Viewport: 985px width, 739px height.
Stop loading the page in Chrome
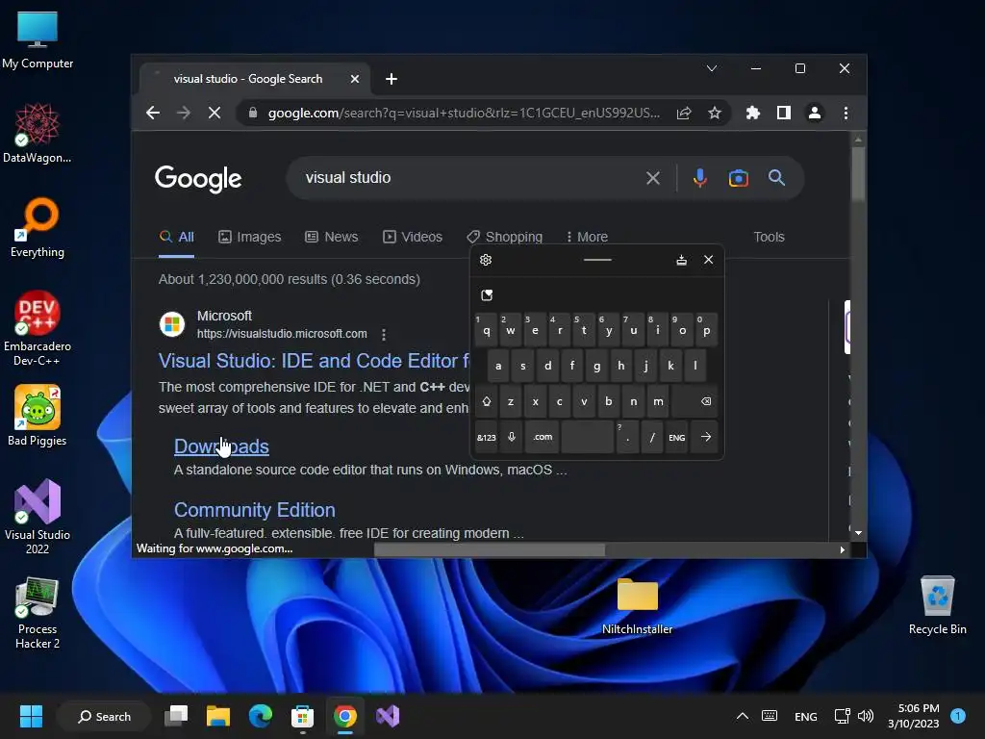[215, 114]
